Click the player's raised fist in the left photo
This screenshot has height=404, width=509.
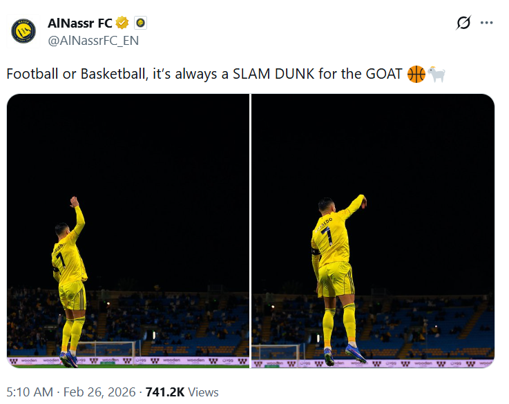pyautogui.click(x=74, y=202)
